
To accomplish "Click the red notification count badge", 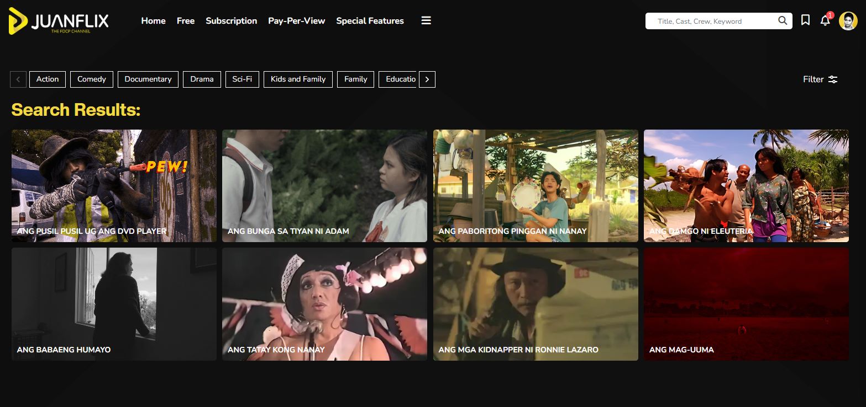I will (x=830, y=15).
